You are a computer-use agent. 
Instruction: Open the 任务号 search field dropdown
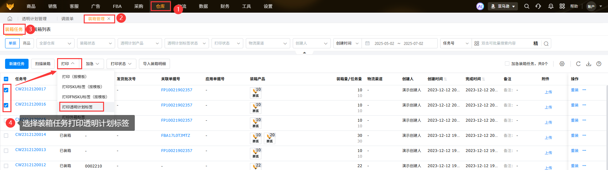pyautogui.click(x=456, y=43)
